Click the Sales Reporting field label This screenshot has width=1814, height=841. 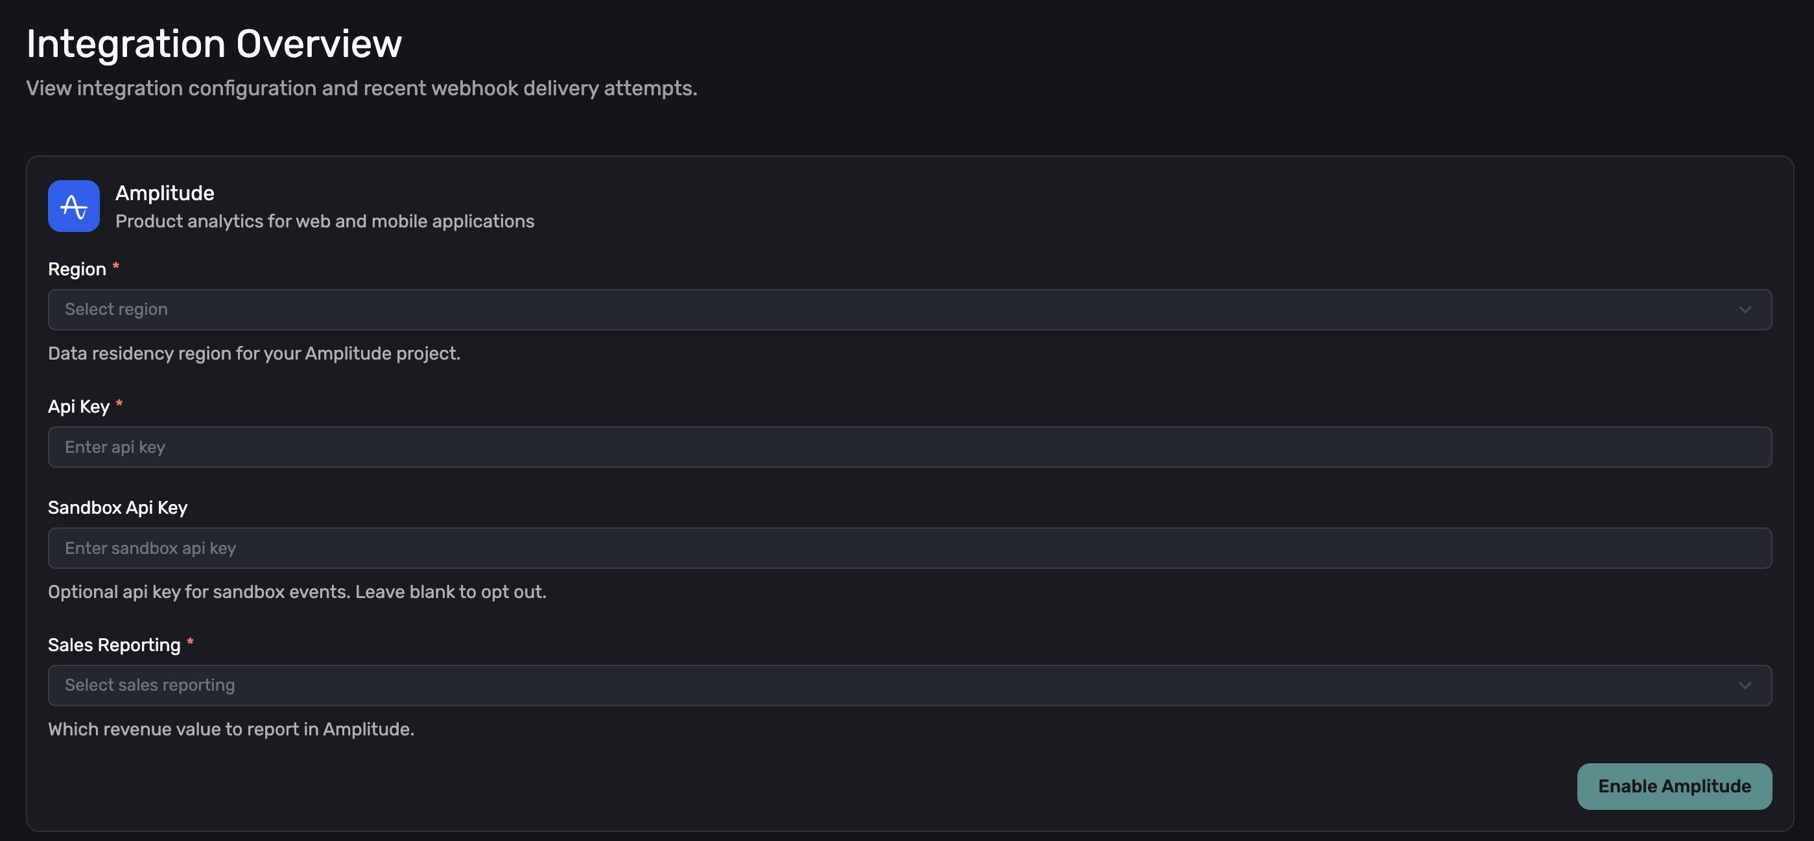click(114, 645)
